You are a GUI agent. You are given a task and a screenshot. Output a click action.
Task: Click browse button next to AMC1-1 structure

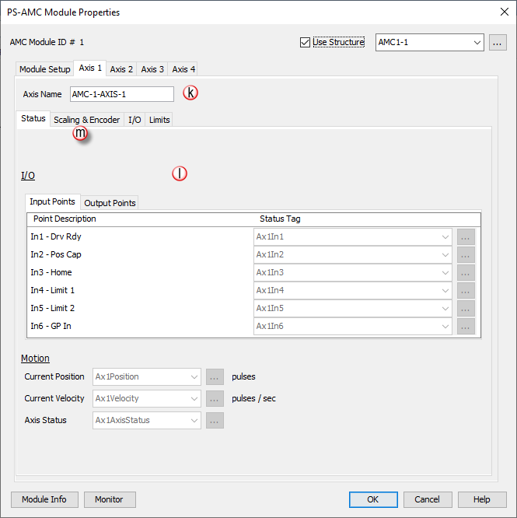(x=498, y=43)
